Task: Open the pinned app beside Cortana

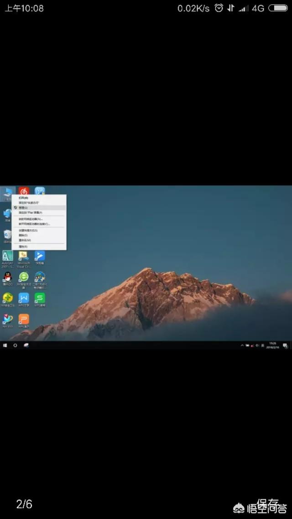Action: click(26, 345)
